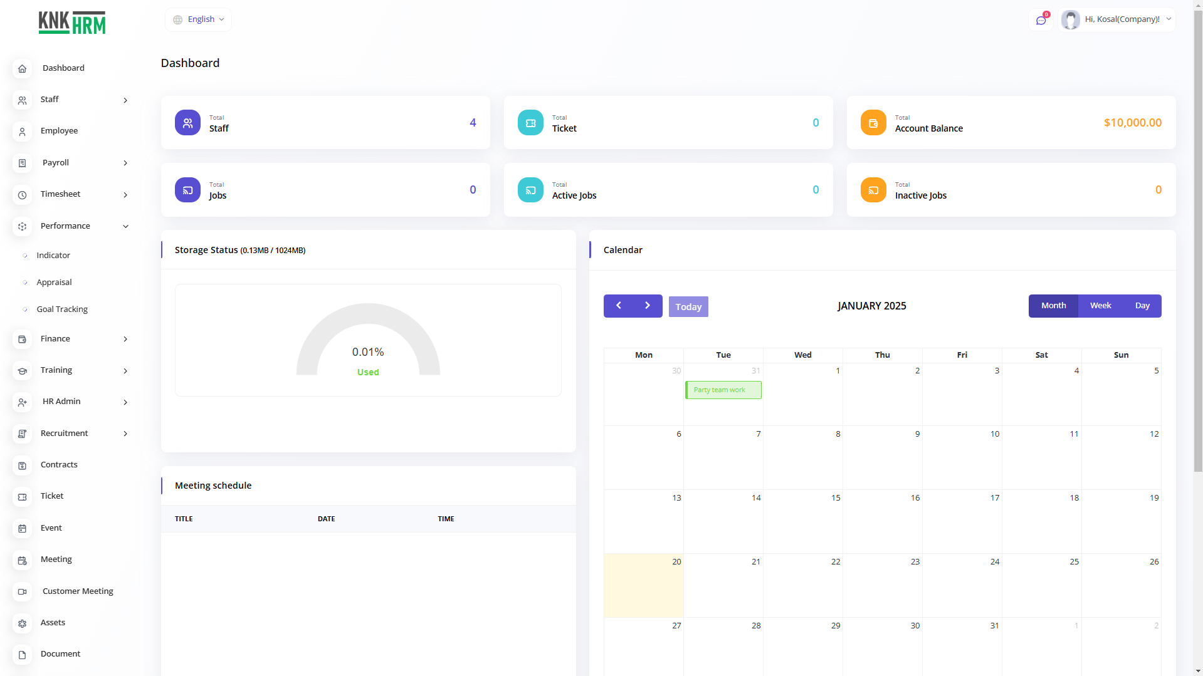Image resolution: width=1203 pixels, height=676 pixels.
Task: Click the Account Balance wallet icon
Action: tap(873, 123)
